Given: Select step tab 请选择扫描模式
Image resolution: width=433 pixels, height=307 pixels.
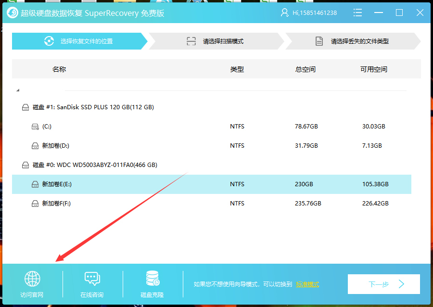Looking at the screenshot, I should tap(216, 41).
